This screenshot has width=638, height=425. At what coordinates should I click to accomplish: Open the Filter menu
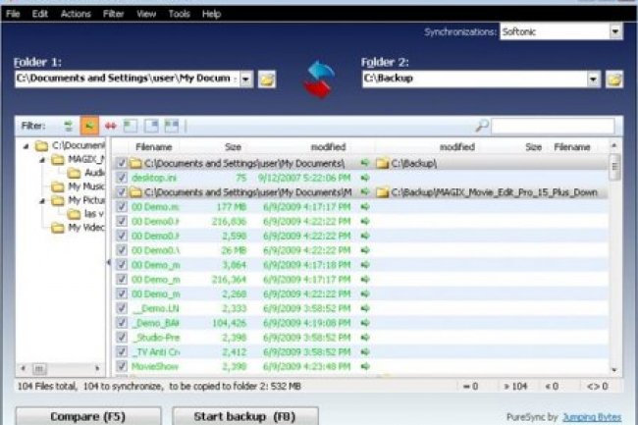pos(113,14)
